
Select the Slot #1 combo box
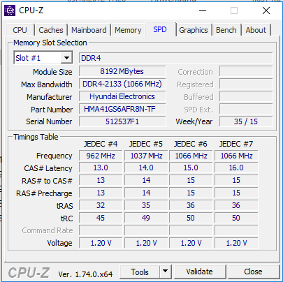click(x=43, y=58)
